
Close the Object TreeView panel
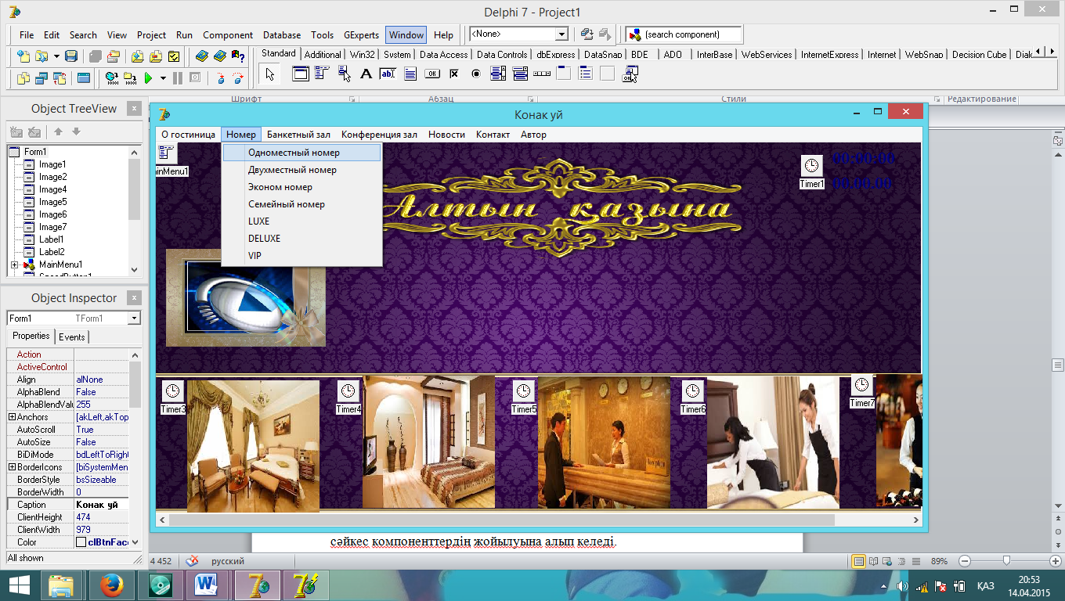click(135, 109)
